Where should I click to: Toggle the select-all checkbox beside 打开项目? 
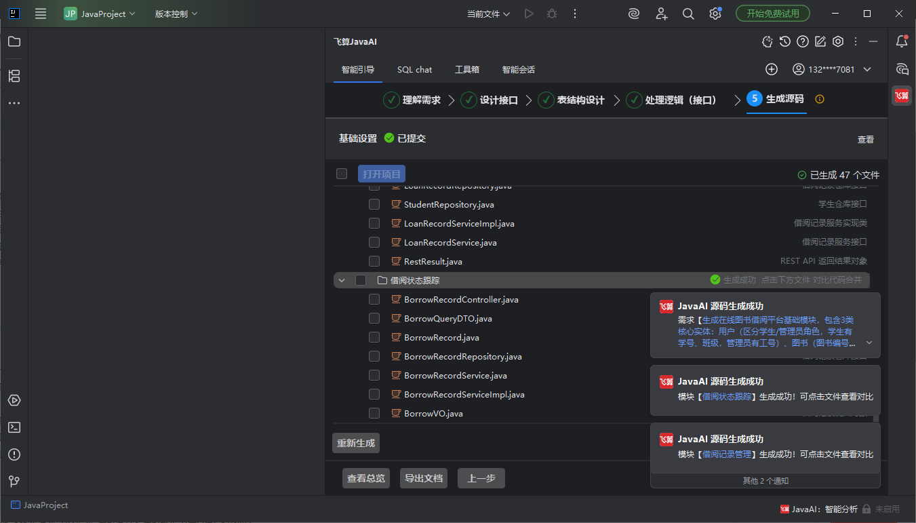pyautogui.click(x=342, y=174)
